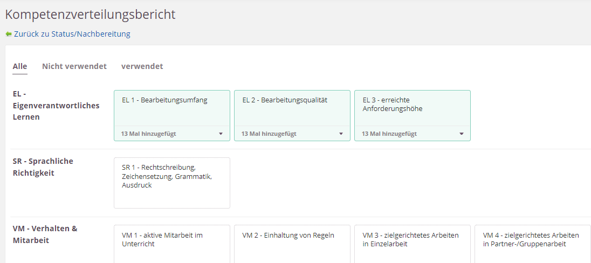Select VM 4 Partner-/Gruppenarbeit card
This screenshot has width=591, height=263.
click(532, 243)
